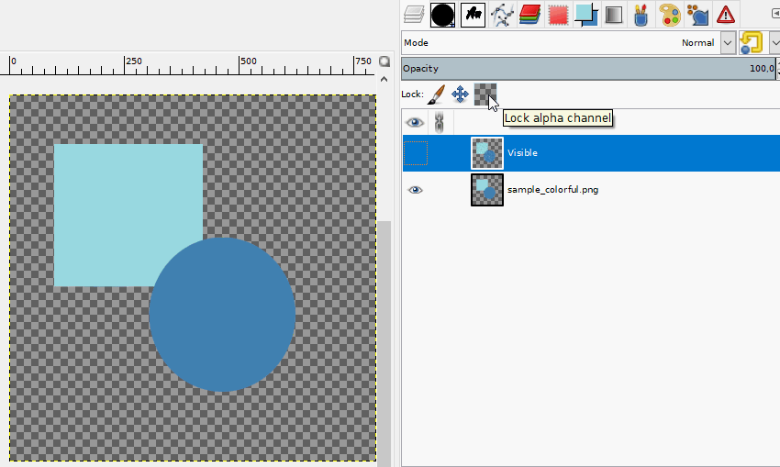Open the Patterns tab with red square
Viewport: 780px width, 467px height.
pos(558,15)
